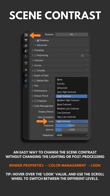
Task: Open the Object Data properties tab icon
Action: [26, 86]
